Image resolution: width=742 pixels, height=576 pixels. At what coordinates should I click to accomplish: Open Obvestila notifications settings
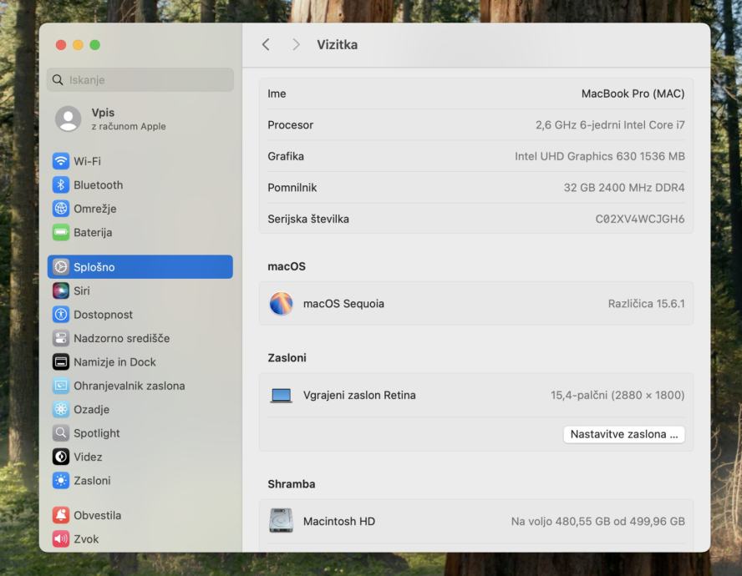point(97,515)
